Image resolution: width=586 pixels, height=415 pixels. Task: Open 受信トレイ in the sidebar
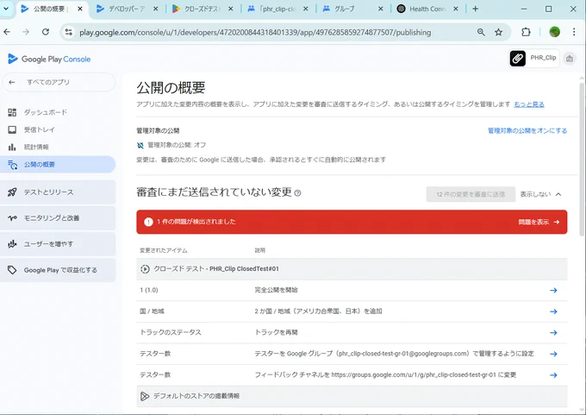click(x=40, y=129)
